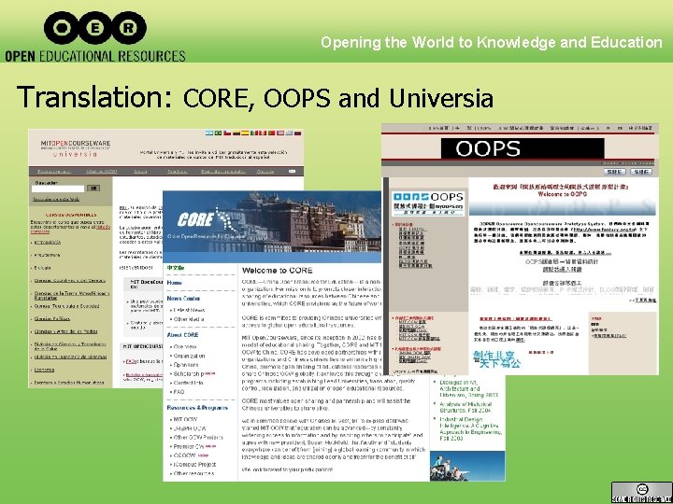Viewport: 673px width, 504px height.
Task: Open the JHSPH OCW link in CORE sidebar
Action: 189,428
